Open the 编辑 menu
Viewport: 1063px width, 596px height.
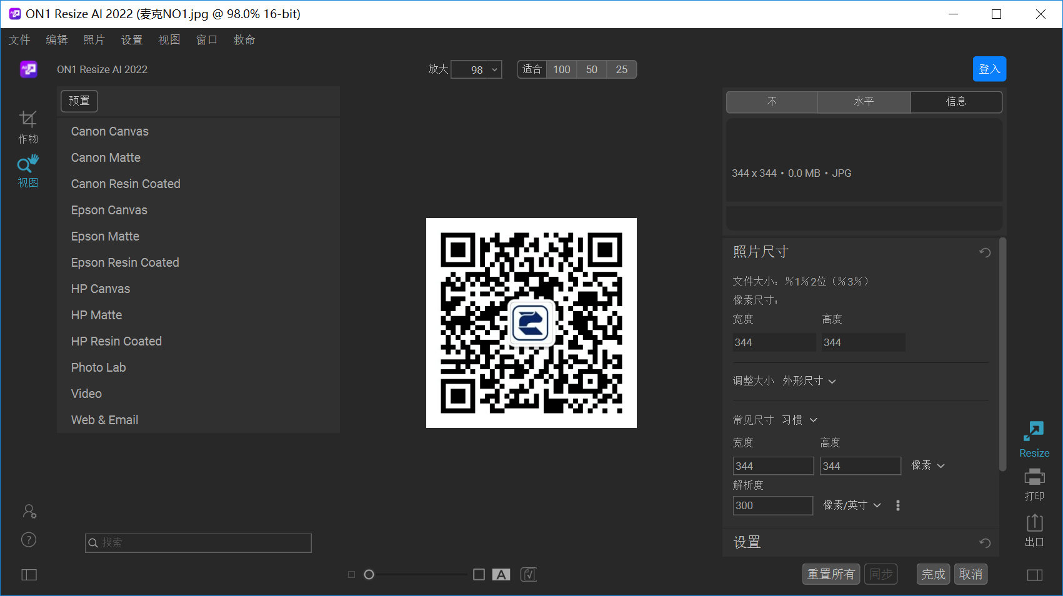pyautogui.click(x=57, y=40)
